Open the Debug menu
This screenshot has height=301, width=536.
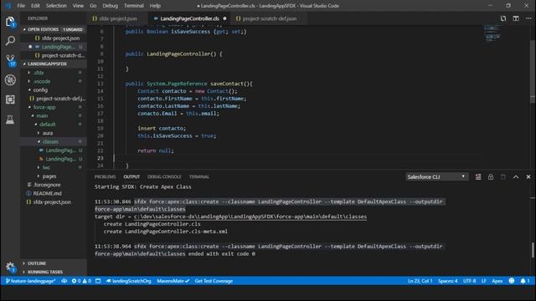(110, 6)
